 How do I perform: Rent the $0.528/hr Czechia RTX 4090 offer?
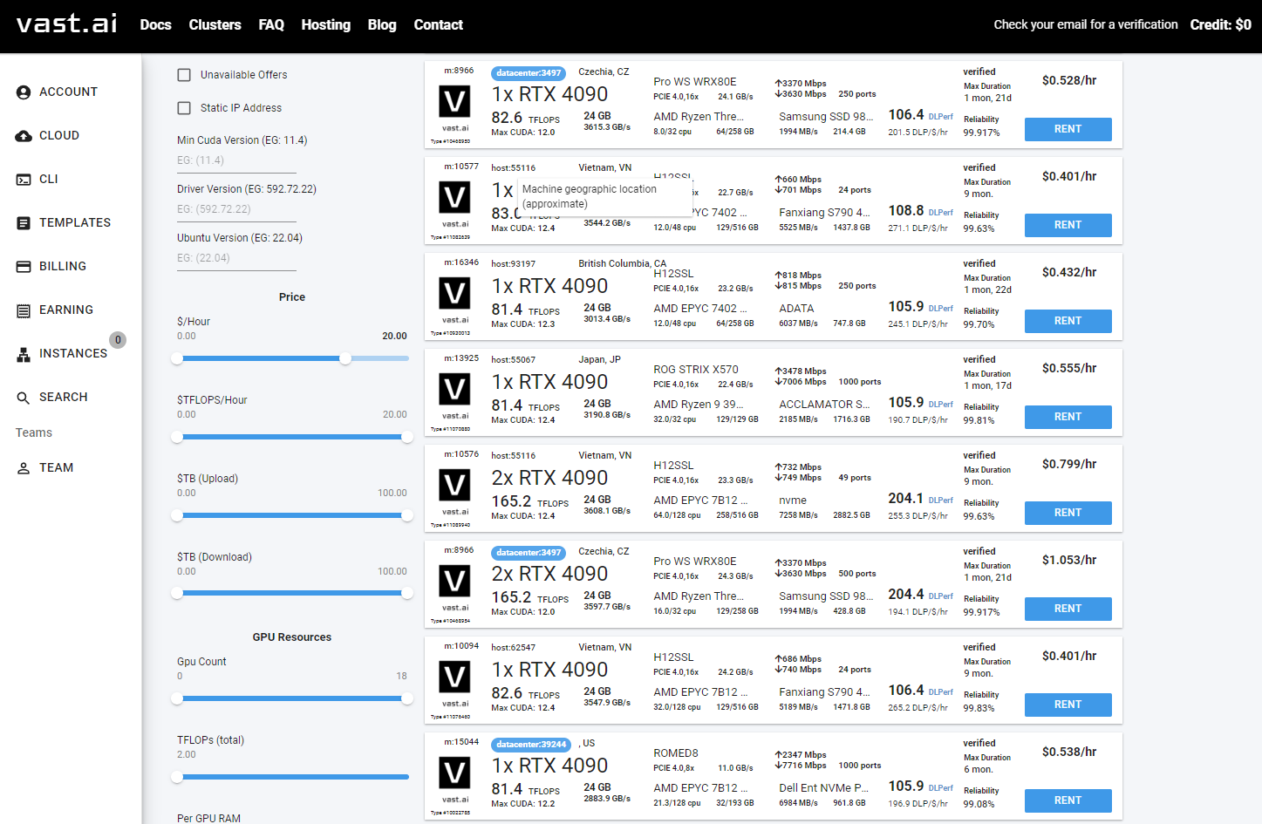tap(1068, 129)
